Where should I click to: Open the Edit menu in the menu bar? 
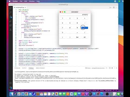click(25, 1)
